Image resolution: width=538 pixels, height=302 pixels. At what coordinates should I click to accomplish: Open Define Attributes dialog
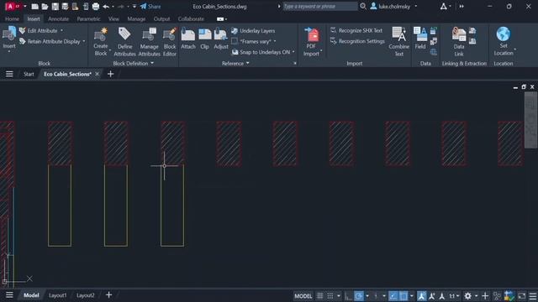click(124, 42)
